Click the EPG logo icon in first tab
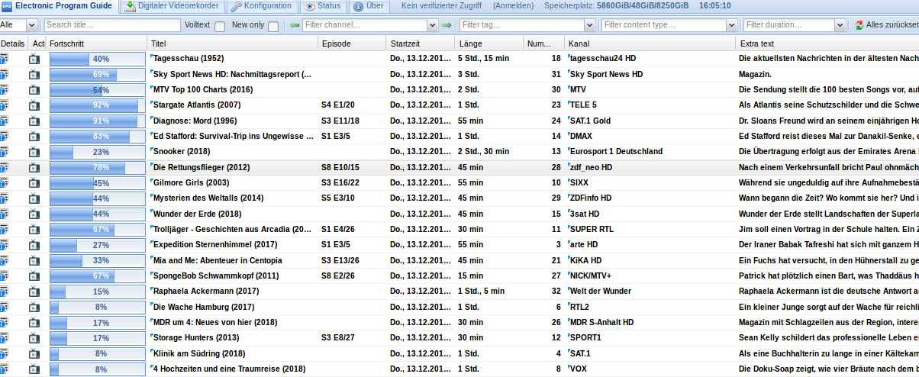Image resolution: width=919 pixels, height=377 pixels. [6, 6]
